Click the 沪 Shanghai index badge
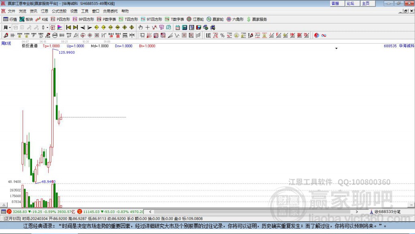Viewport: 415px width, 234px height. click(9, 211)
